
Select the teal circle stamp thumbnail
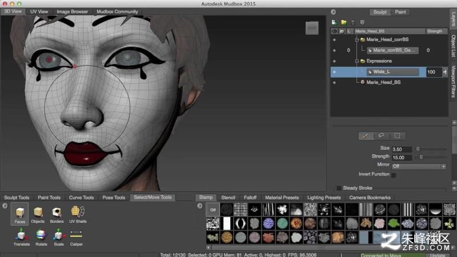[282, 223]
